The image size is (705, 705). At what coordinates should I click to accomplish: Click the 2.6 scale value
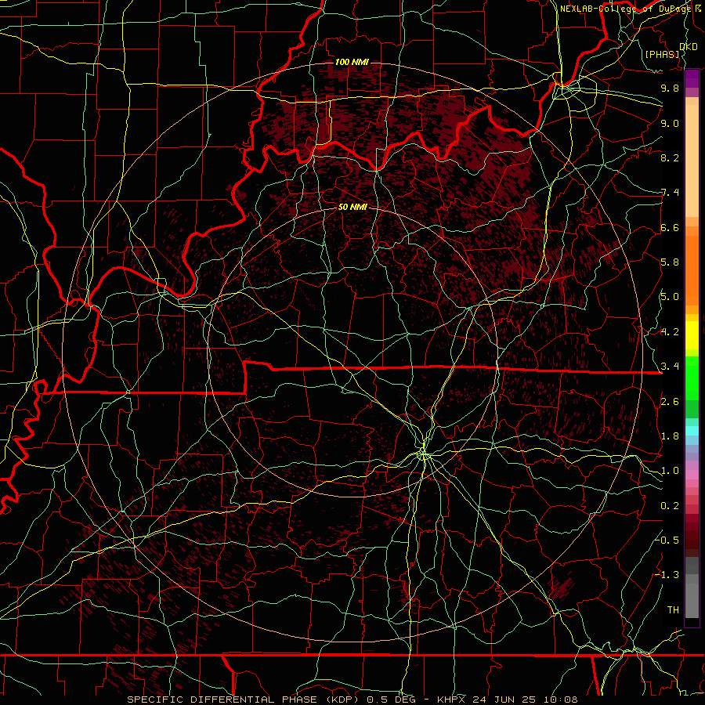[x=670, y=402]
